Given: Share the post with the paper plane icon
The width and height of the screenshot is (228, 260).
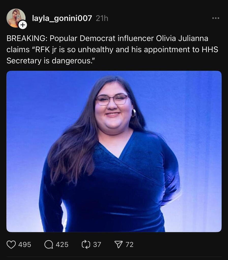Looking at the screenshot, I should click(119, 245).
